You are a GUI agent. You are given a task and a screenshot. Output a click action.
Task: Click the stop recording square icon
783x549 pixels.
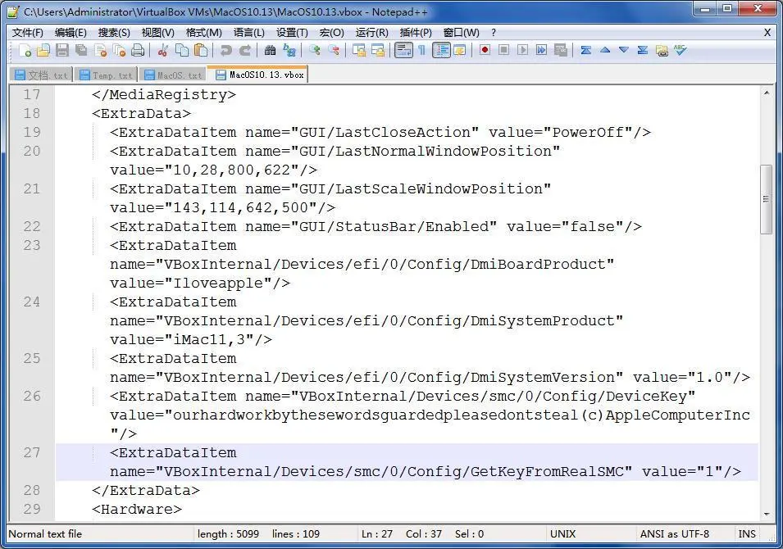[504, 51]
